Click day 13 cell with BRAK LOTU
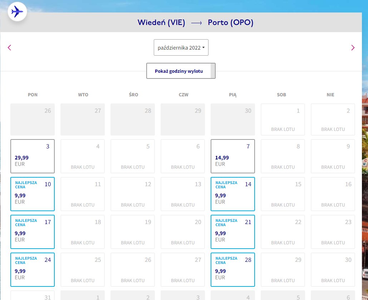This screenshot has height=300, width=368. click(183, 194)
